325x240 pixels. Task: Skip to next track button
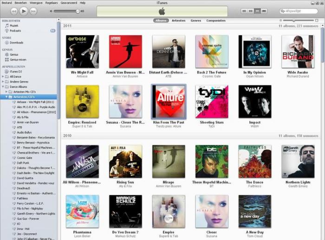tap(33, 11)
